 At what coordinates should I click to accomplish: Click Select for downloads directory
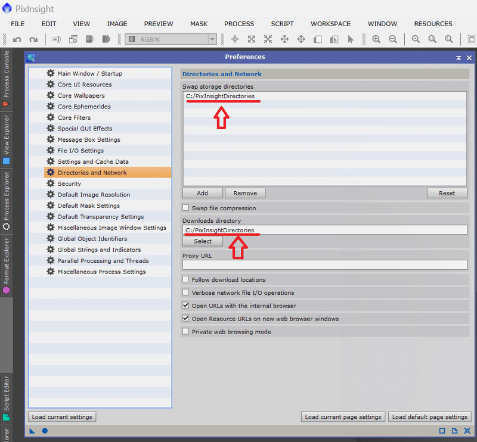[203, 241]
